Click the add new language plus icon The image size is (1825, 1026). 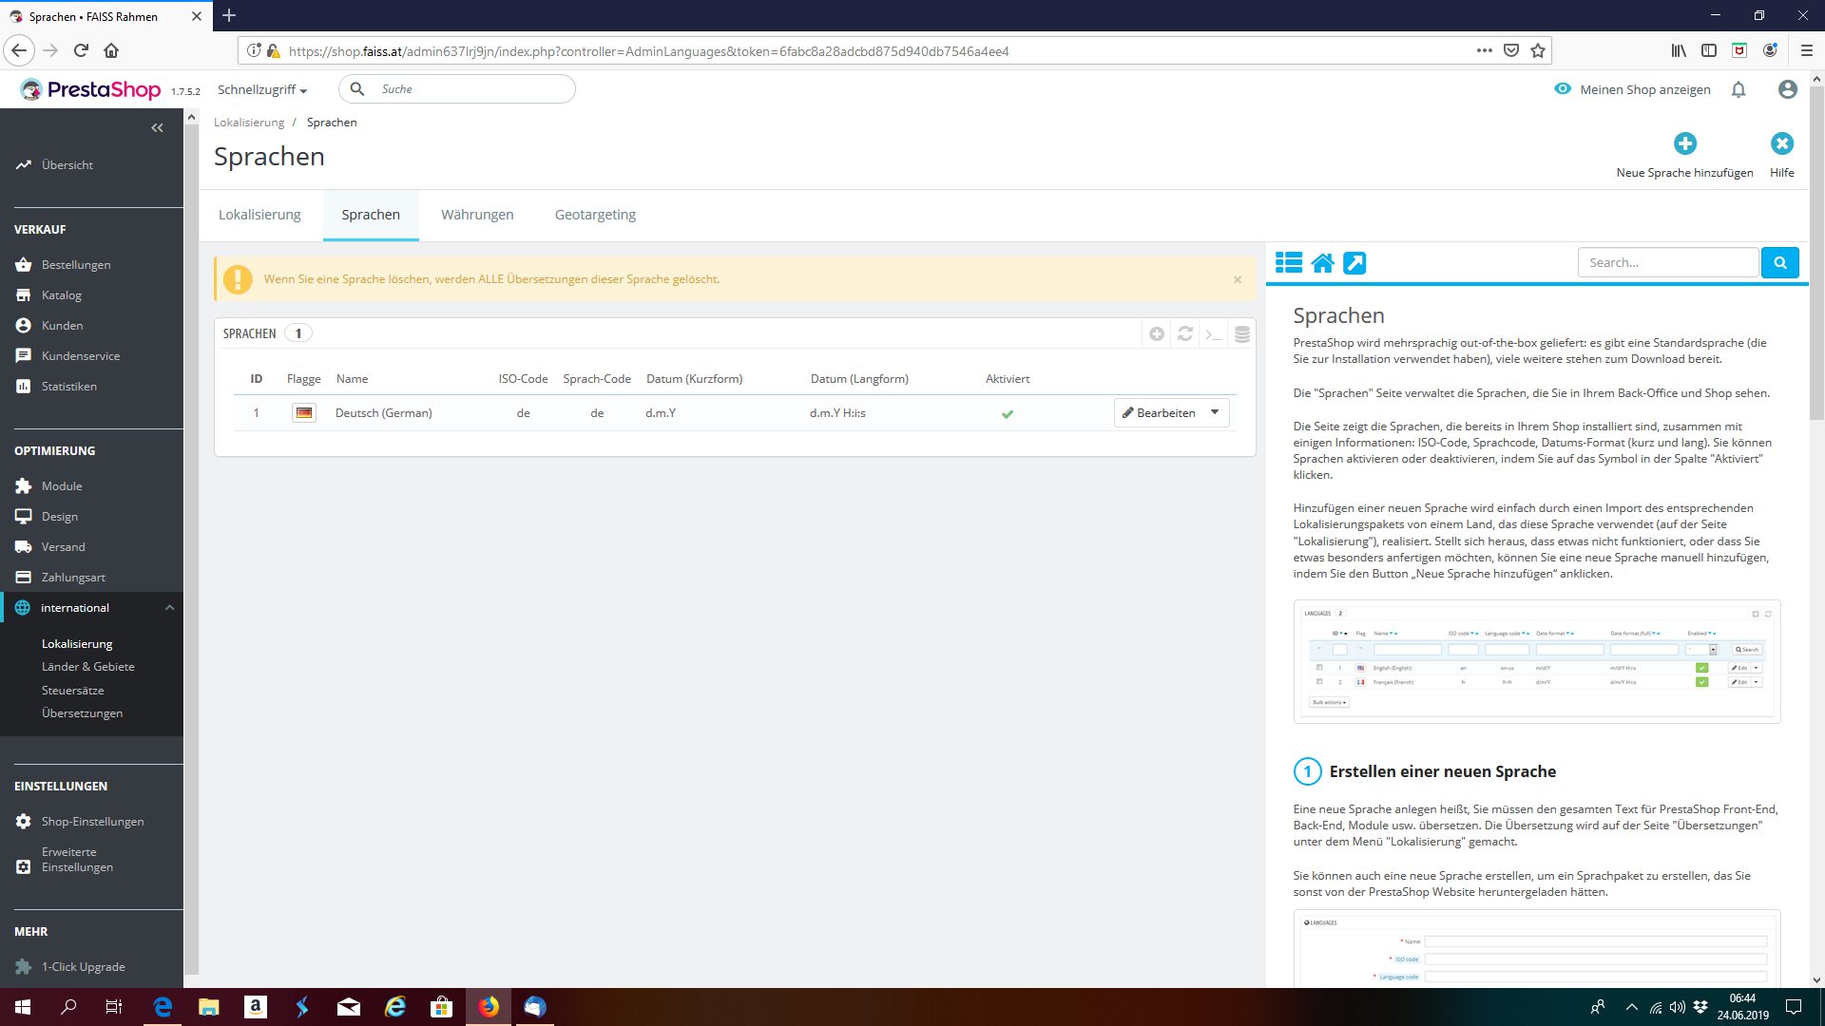(1684, 143)
